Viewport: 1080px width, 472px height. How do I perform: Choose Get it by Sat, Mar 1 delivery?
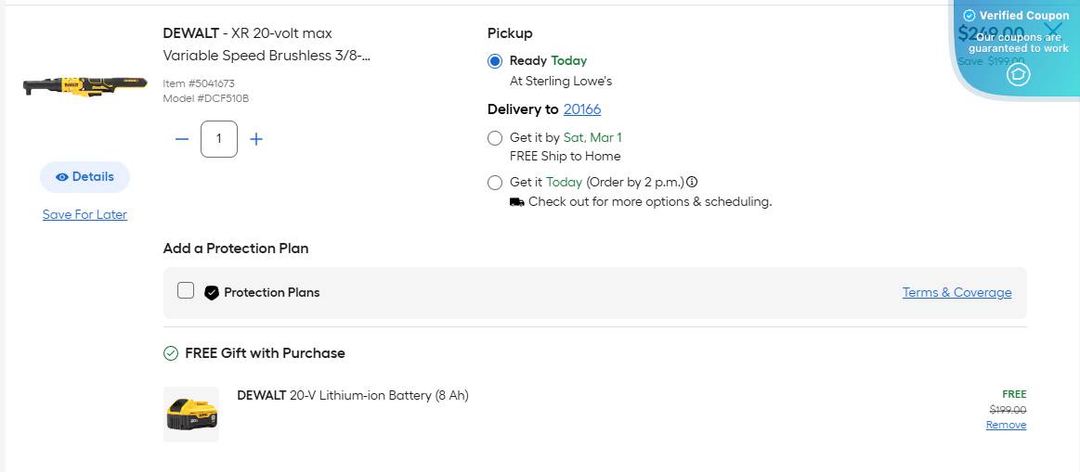click(495, 138)
